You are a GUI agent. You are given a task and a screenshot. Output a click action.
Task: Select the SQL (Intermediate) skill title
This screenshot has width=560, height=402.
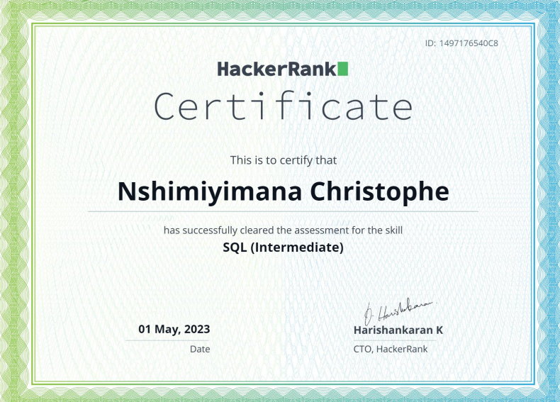tap(283, 247)
